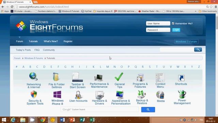The width and height of the screenshot is (218, 123).
Task: Click the forum search text field
Action: pos(177,50)
